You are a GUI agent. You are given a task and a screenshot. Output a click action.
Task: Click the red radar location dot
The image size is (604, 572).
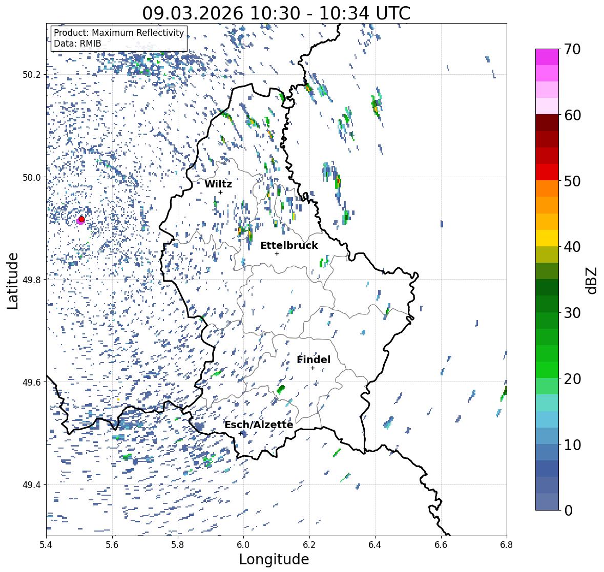pos(81,219)
